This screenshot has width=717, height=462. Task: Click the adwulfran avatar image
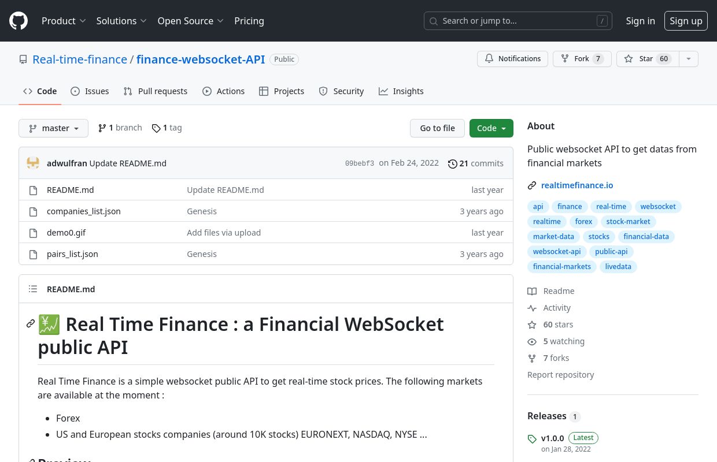[x=33, y=163]
